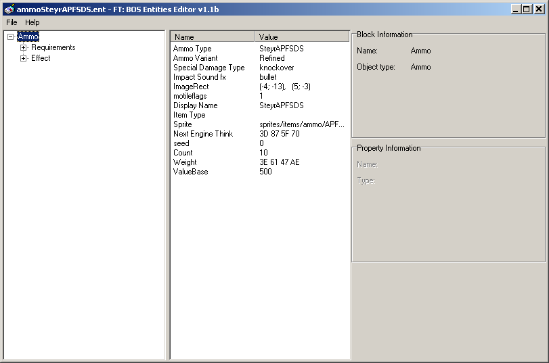Image resolution: width=549 pixels, height=363 pixels.
Task: Click the 500 value cell
Action: 266,171
